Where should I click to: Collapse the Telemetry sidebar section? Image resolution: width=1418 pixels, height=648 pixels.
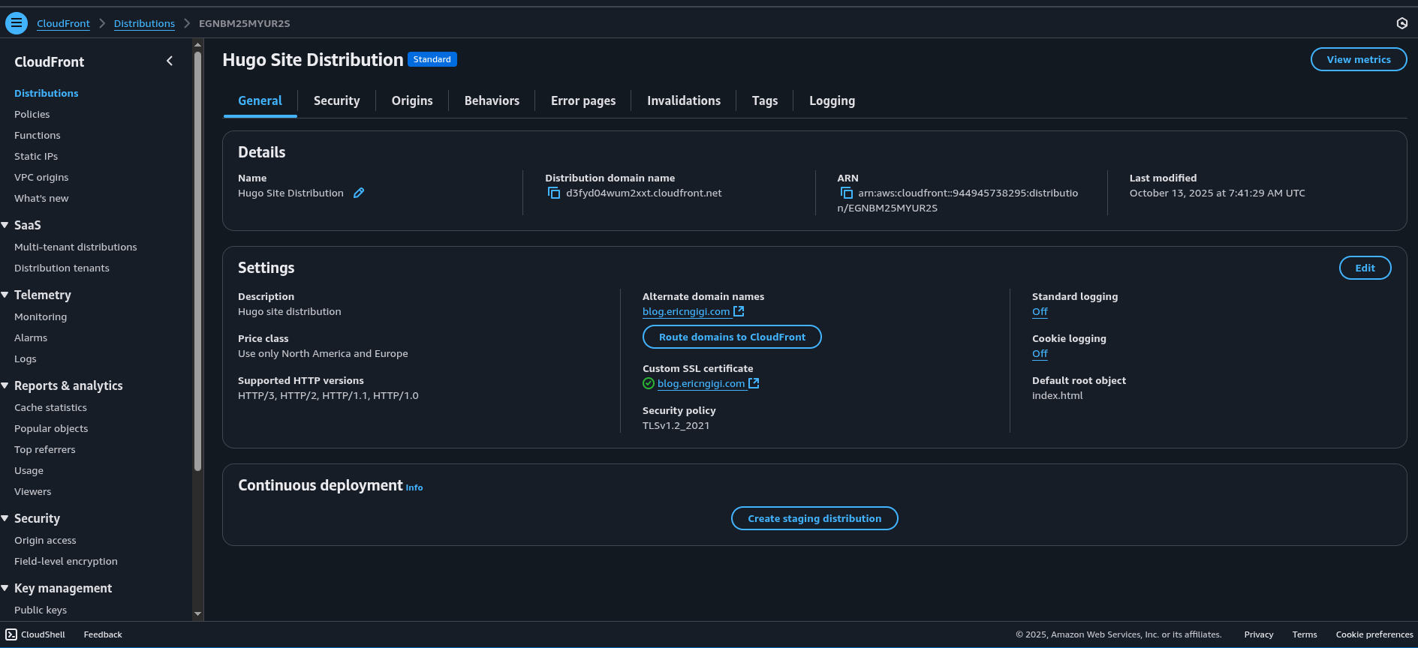(x=5, y=295)
